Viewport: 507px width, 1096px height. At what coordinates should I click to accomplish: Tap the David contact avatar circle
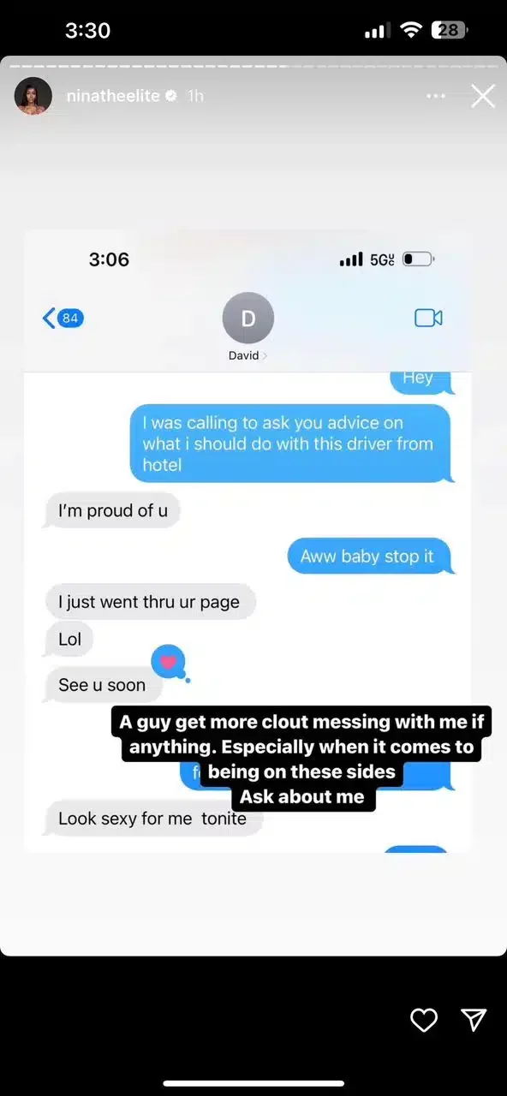coord(248,319)
